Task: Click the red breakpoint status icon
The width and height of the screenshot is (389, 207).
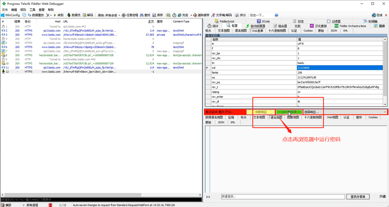Action: (x=50, y=205)
